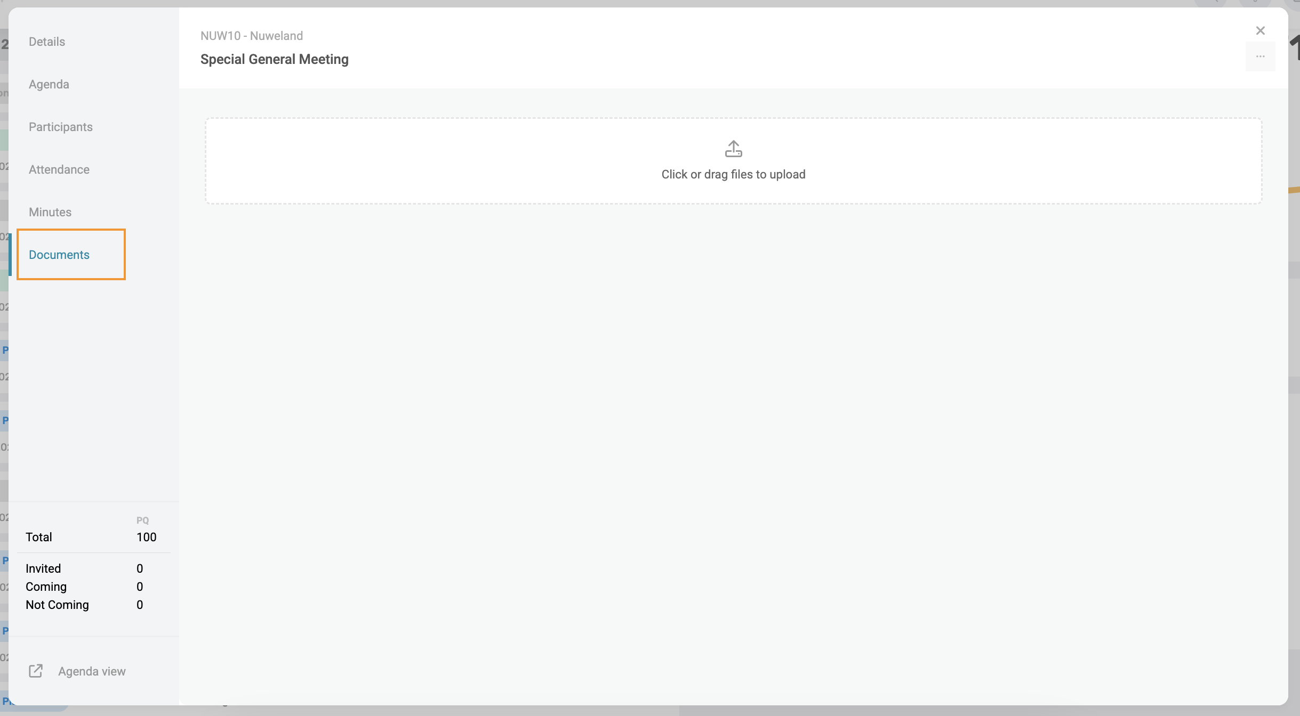Open the Agenda view link
Screen dimensions: 1300x716
(x=92, y=671)
